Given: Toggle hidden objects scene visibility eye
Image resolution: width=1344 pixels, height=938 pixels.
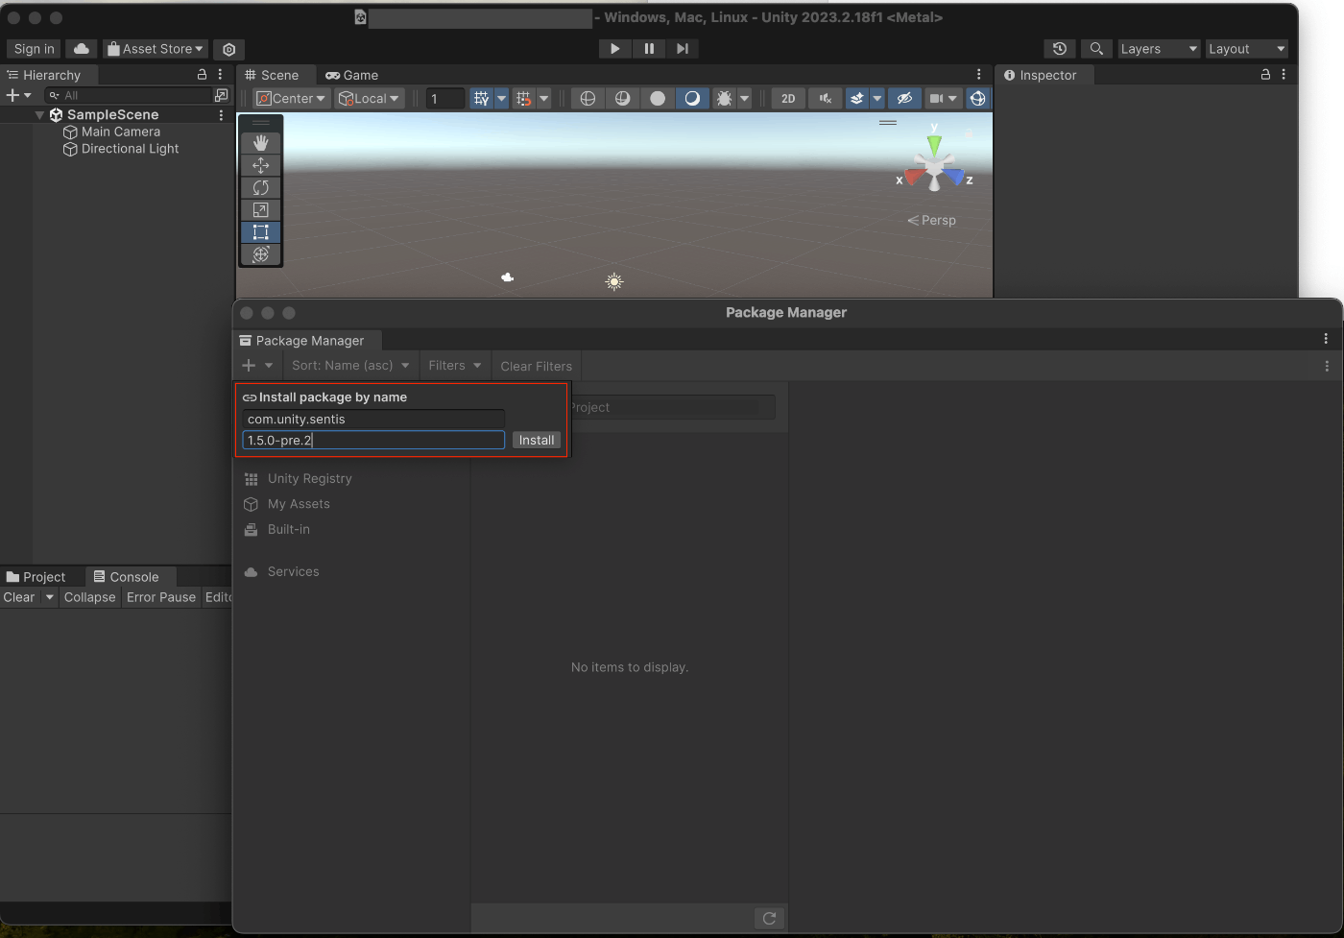Looking at the screenshot, I should [x=903, y=99].
